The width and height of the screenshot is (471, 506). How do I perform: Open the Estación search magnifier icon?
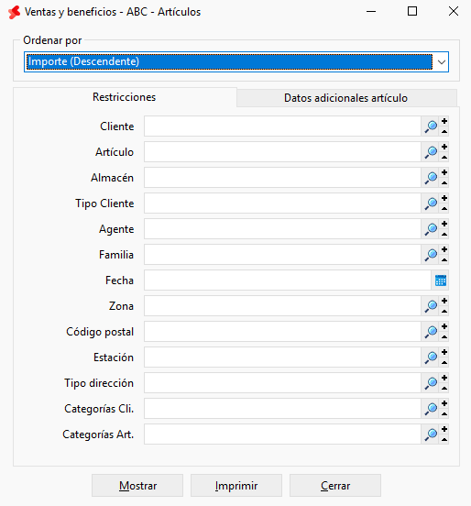click(431, 357)
